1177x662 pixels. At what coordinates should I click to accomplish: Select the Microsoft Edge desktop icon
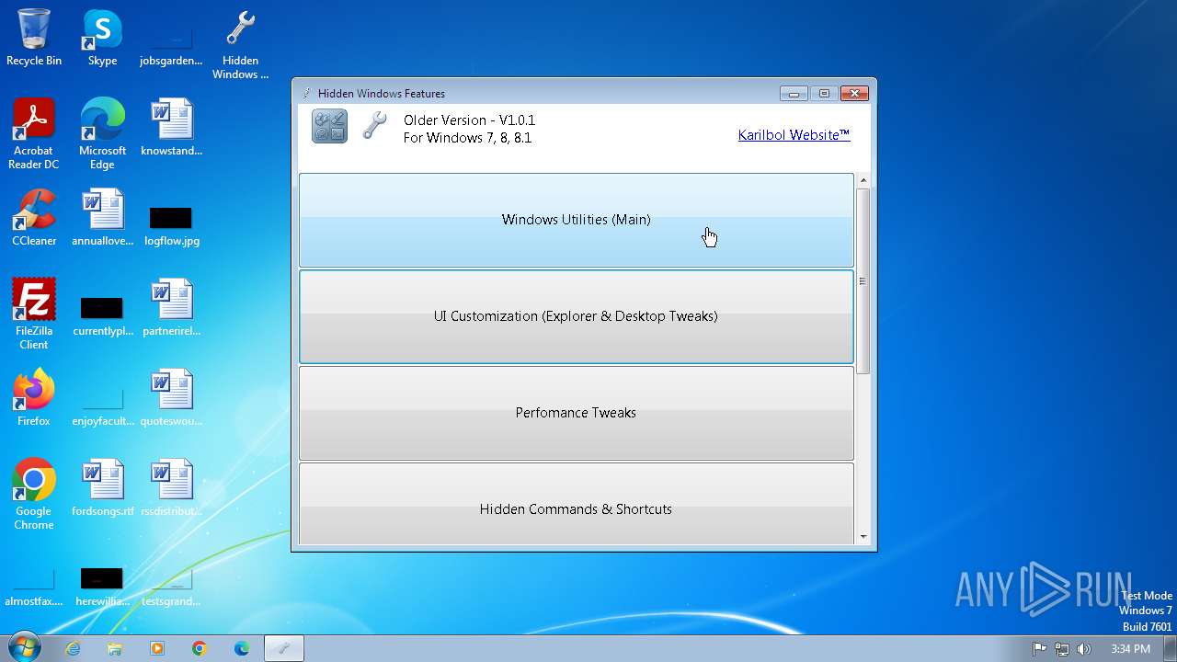102,134
